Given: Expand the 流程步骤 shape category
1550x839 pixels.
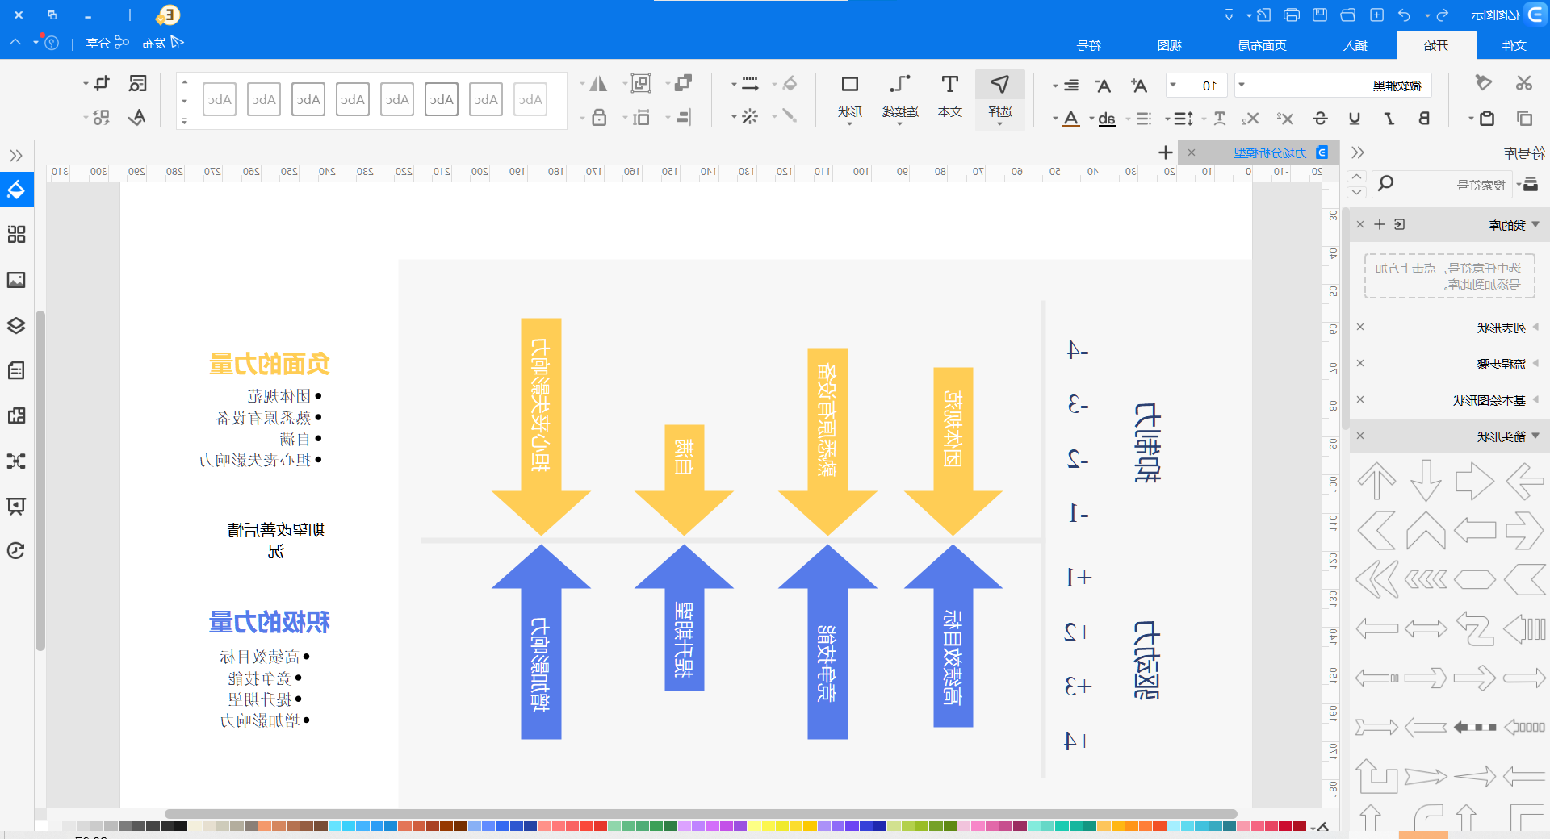Looking at the screenshot, I should pos(1535,363).
